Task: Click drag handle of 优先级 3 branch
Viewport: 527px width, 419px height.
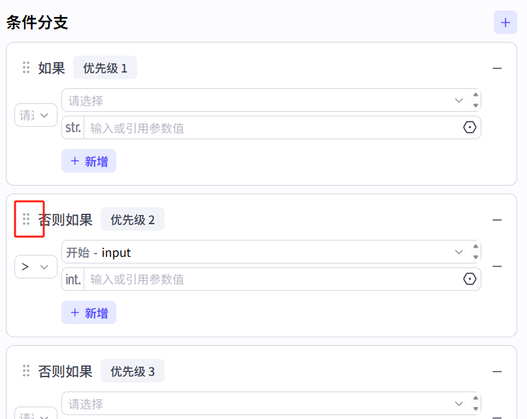Action: coord(26,371)
